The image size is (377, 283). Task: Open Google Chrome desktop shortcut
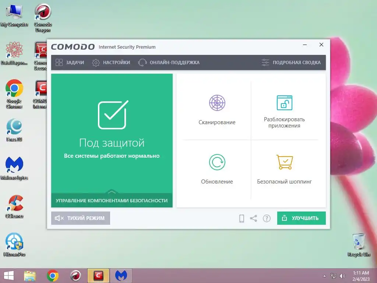coord(14,94)
